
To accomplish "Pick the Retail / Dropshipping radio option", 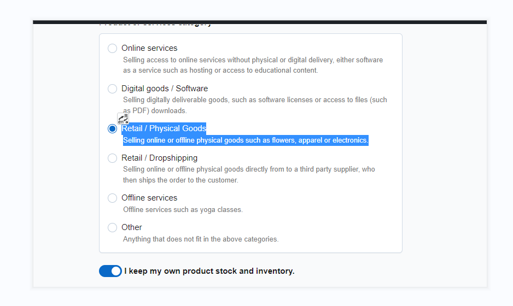I will (112, 158).
